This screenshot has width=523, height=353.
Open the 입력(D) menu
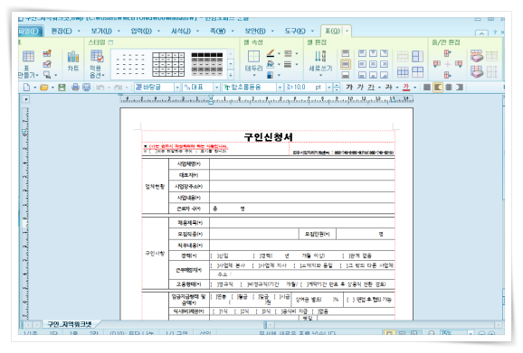(141, 31)
